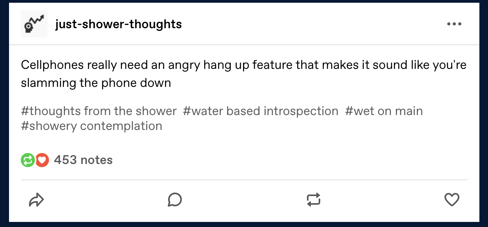Share the post using the arrow icon
Viewport: 488px width, 227px height.
(36, 200)
